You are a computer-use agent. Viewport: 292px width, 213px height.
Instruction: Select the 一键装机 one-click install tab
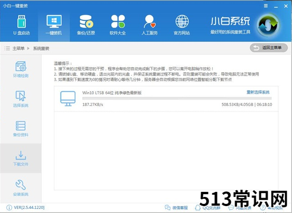point(54,25)
